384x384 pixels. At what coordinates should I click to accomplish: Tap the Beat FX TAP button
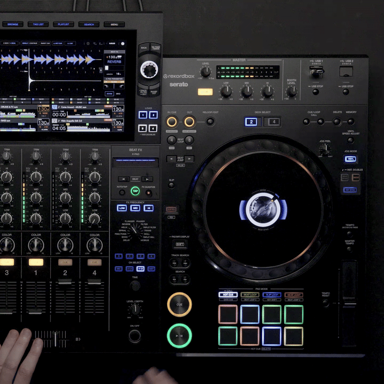[135, 191]
